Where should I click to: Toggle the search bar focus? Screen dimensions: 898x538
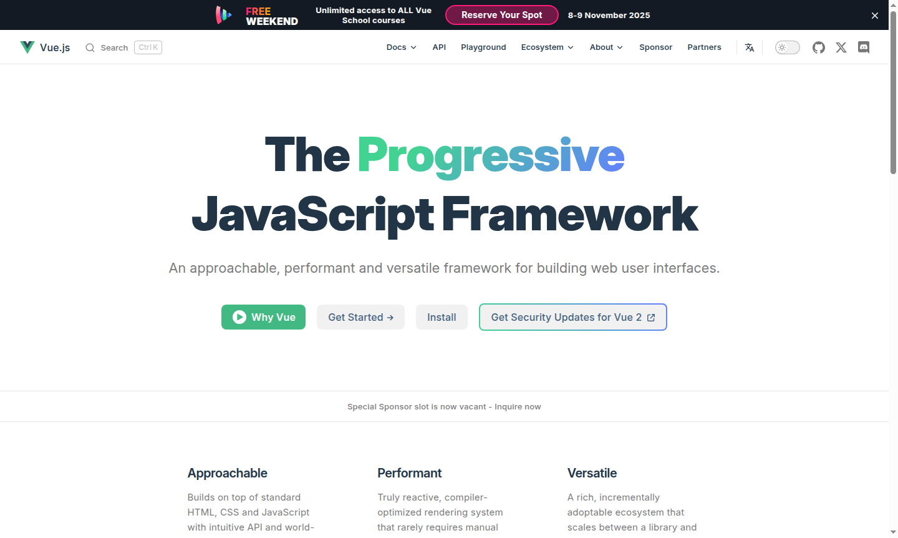[x=115, y=47]
